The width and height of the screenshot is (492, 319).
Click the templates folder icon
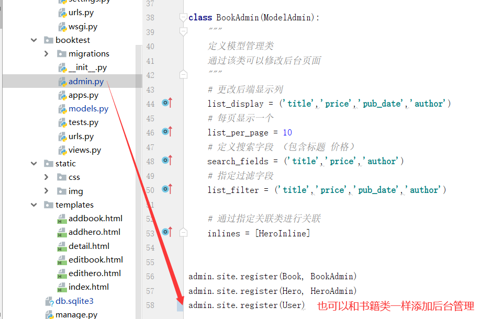point(49,205)
